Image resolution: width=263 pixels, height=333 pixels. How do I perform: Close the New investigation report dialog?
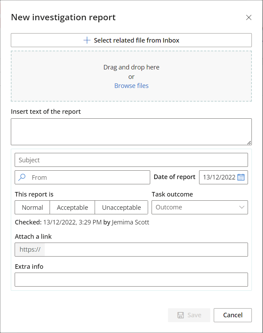[249, 17]
